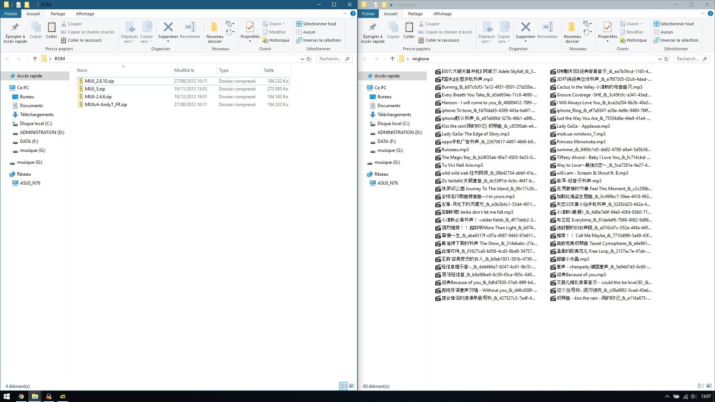The image size is (715, 402).
Task: Open Déplacer vers dropdown in ROM window
Action: (x=130, y=32)
